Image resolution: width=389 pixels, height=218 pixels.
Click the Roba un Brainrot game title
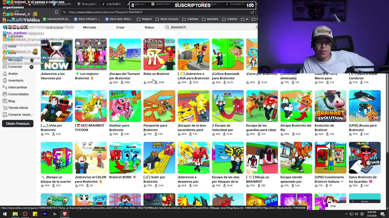point(156,74)
